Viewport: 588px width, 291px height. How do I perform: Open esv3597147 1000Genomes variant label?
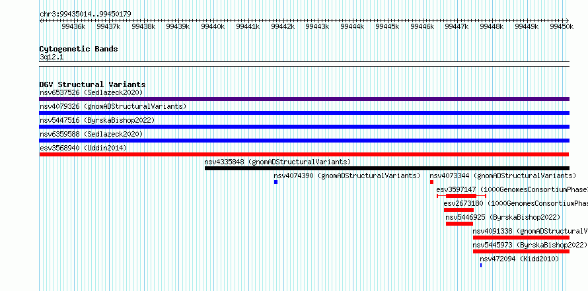pos(512,189)
